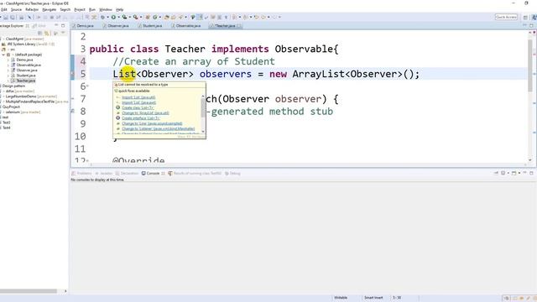Click Change to 'ArrayList' quick fix
This screenshot has height=302, width=537.
145,112
